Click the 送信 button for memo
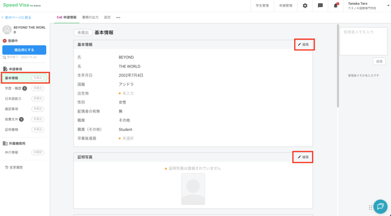Image resolution: width=391 pixels, height=216 pixels. coord(379,61)
